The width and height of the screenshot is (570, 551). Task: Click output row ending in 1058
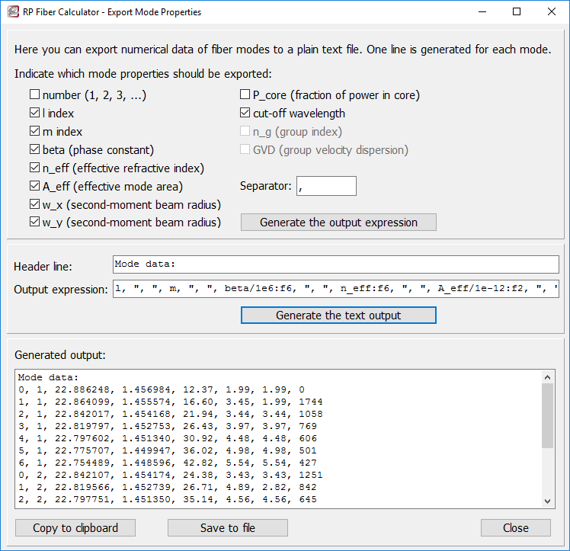171,414
